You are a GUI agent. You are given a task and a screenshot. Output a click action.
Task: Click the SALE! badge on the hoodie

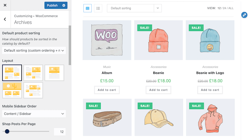coord(196,106)
